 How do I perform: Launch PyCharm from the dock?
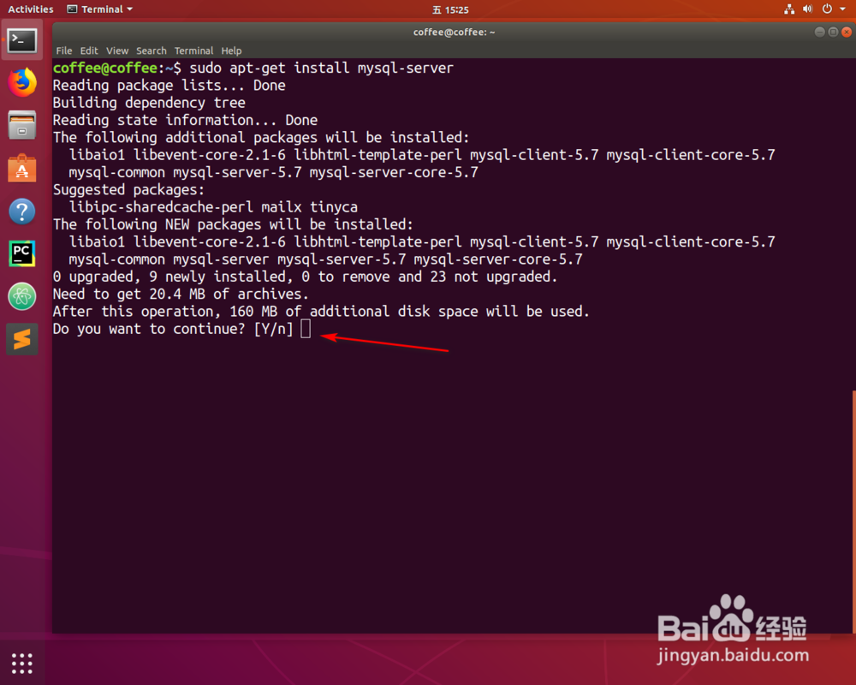click(21, 253)
